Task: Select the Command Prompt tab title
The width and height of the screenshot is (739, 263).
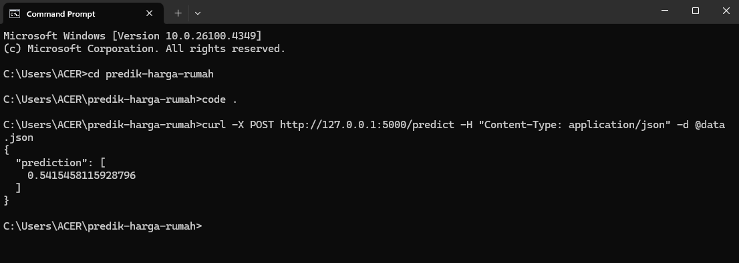Action: click(x=61, y=13)
